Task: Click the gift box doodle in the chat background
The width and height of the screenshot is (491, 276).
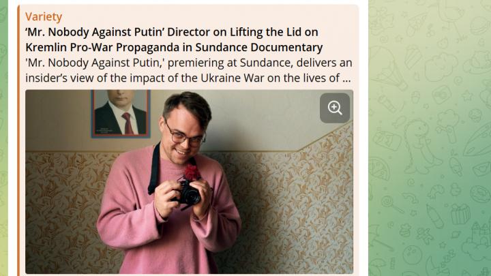Action: (460, 215)
